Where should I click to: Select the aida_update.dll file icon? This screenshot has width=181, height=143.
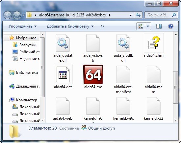pos(63,43)
